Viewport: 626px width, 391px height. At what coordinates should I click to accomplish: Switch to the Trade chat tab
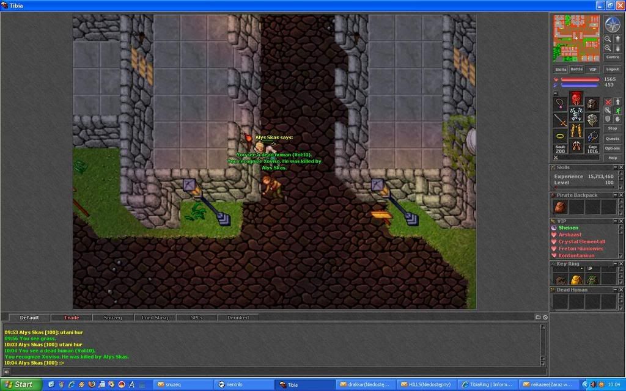72,318
